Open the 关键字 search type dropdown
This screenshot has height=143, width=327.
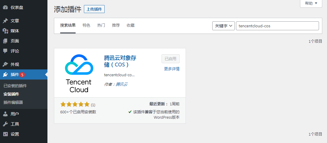224,26
